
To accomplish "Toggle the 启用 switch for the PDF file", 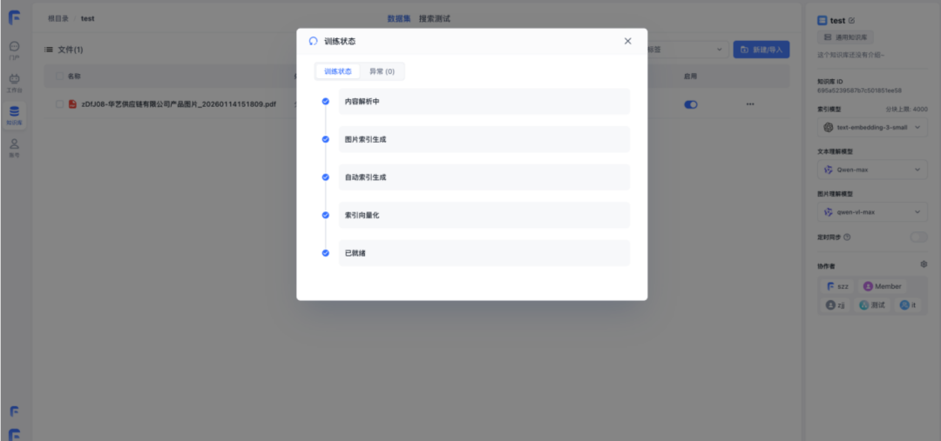I will (691, 104).
